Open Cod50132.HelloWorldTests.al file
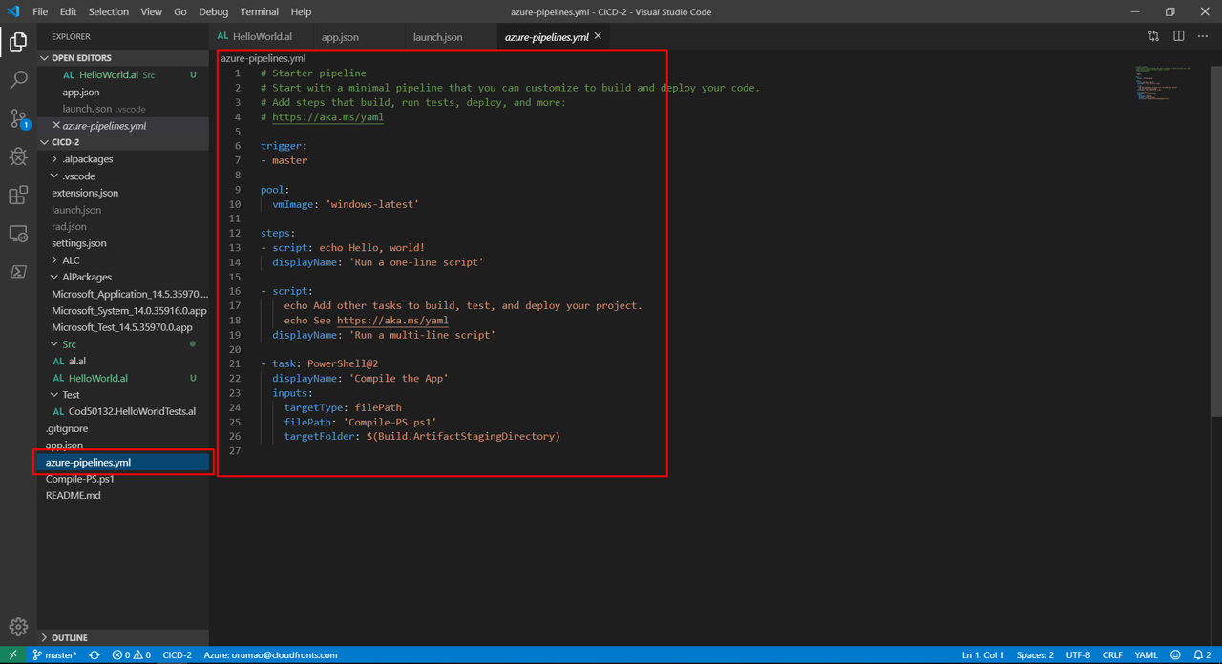Viewport: 1222px width, 664px height. tap(132, 411)
